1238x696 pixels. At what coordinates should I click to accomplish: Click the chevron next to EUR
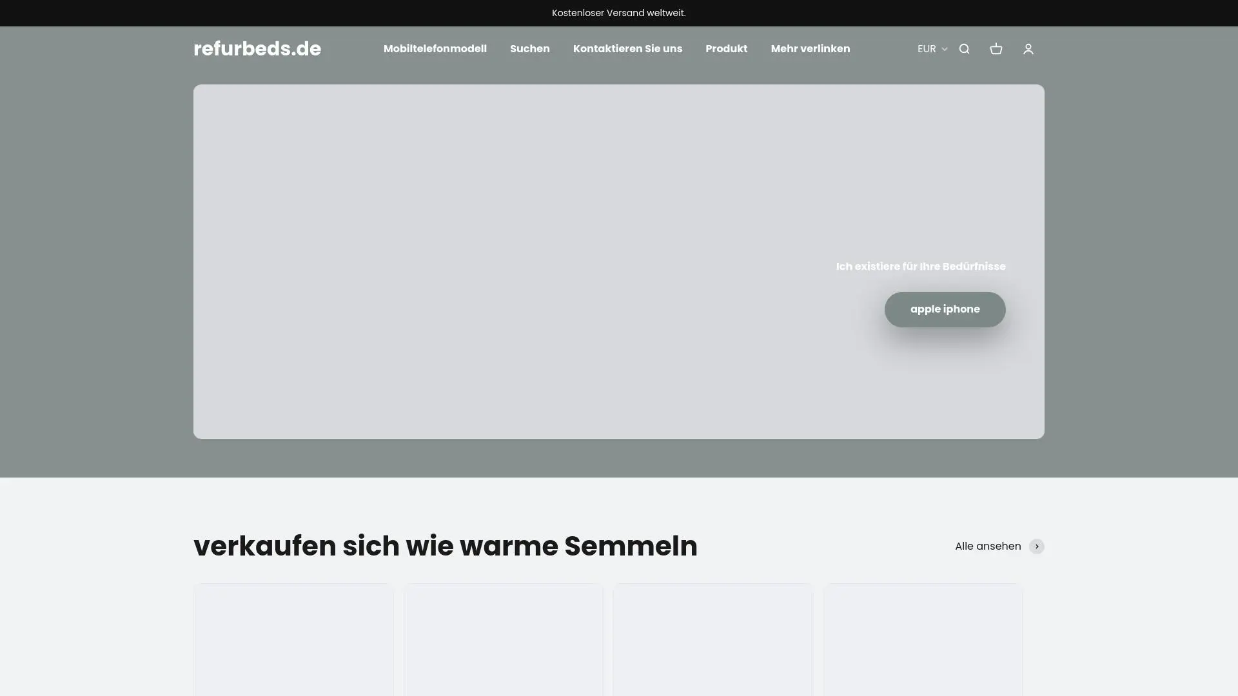tap(945, 49)
